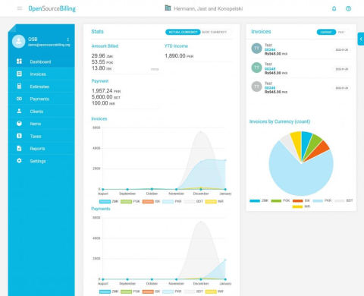The width and height of the screenshot is (364, 296).
Task: Click the Clients person icon
Action: click(x=19, y=111)
